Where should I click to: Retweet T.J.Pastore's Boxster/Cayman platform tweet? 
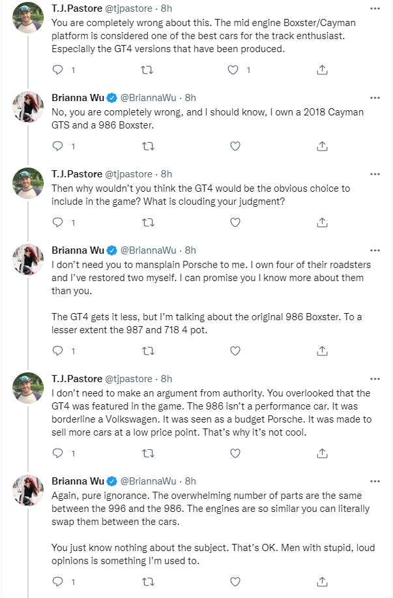coord(147,70)
